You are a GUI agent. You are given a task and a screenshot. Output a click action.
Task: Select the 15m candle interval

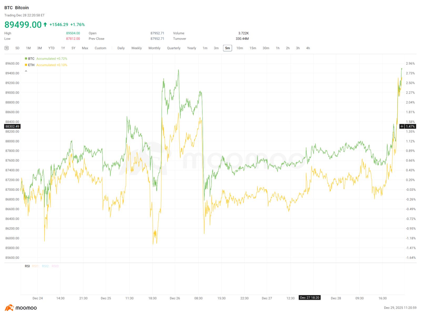(x=253, y=48)
